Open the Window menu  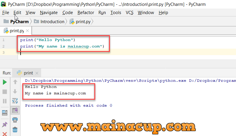pyautogui.click(x=146, y=13)
